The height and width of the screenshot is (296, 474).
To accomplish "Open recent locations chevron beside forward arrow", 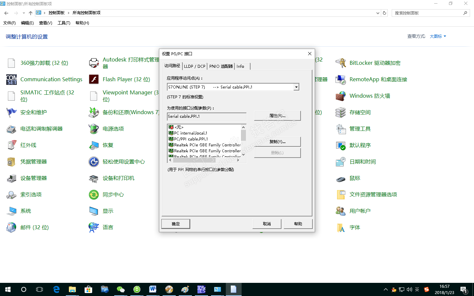I will coord(24,13).
